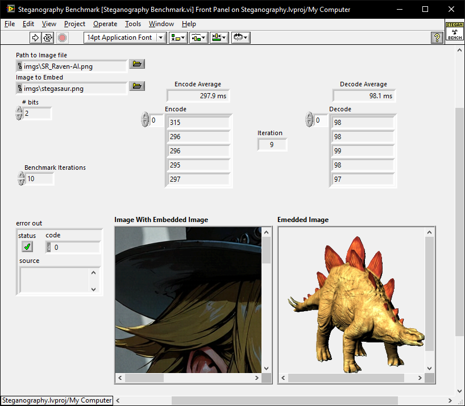Click the # bits stepper control
This screenshot has width=465, height=406.
point(19,114)
